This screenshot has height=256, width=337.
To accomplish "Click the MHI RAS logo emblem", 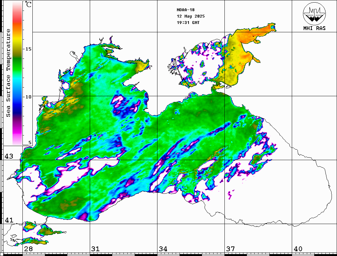I will 315,13.
